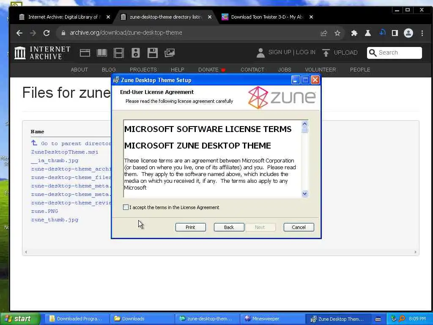Click the UPLOAD link
Viewport: 433px width, 325px height.
pos(345,52)
